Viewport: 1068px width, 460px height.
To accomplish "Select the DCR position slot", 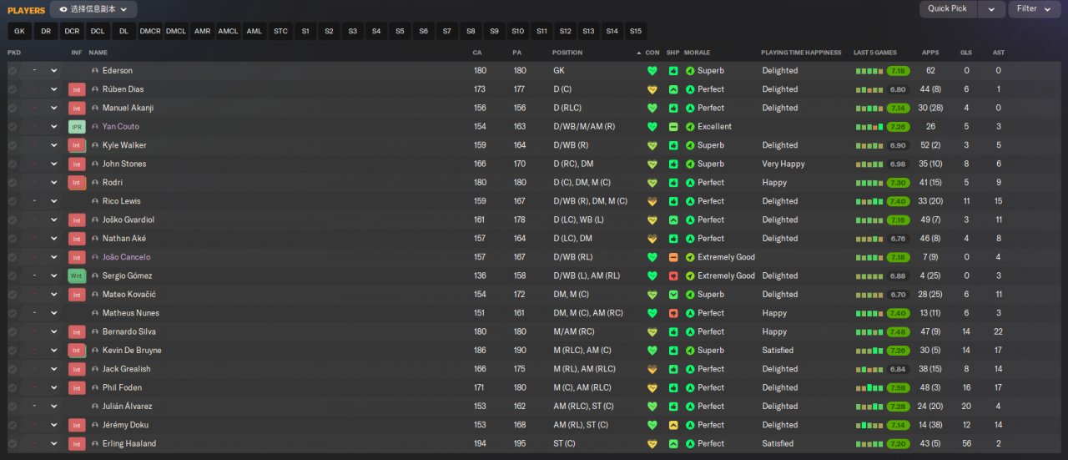I will point(72,31).
